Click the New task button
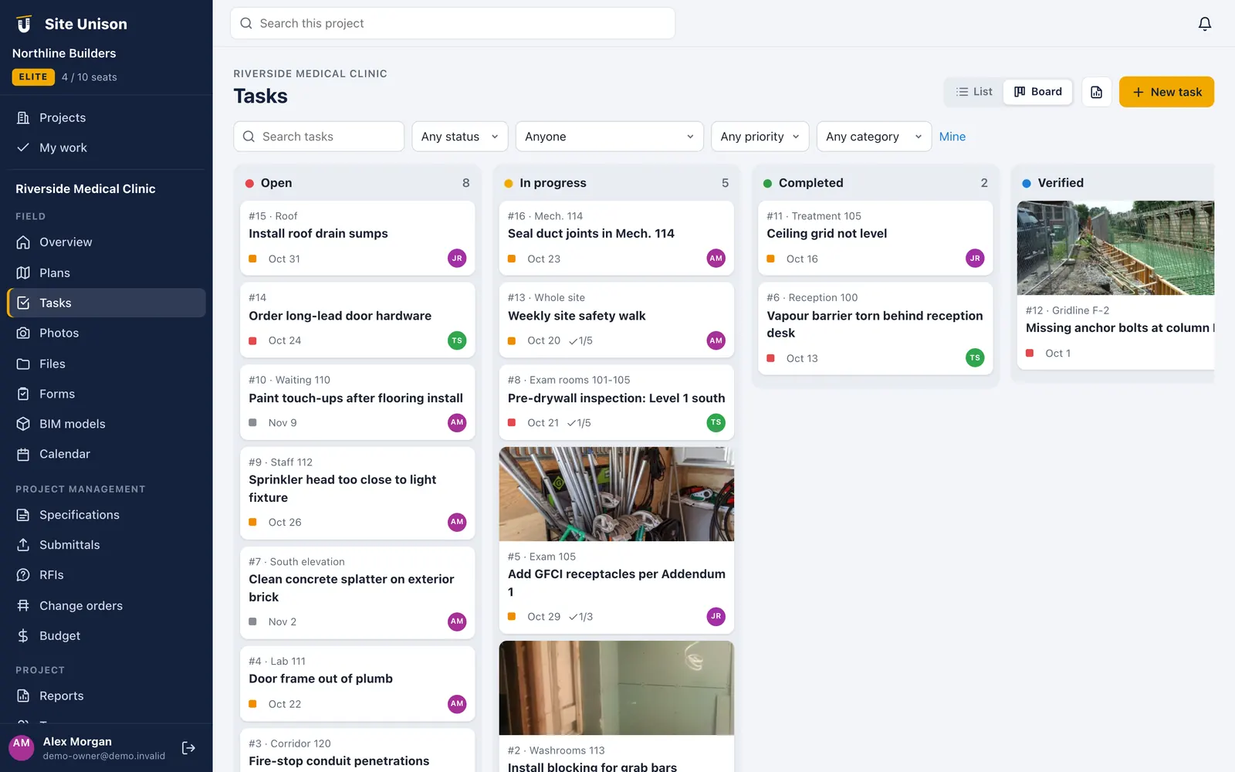Viewport: 1235px width, 772px height. pos(1166,92)
